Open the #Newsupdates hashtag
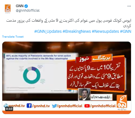This screenshot has height=118, width=135. click(105, 31)
